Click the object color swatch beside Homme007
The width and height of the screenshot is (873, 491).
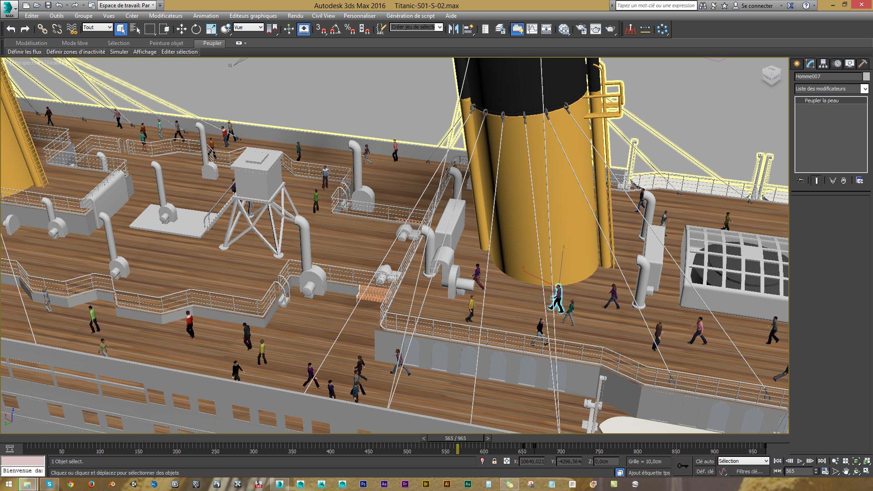(866, 76)
